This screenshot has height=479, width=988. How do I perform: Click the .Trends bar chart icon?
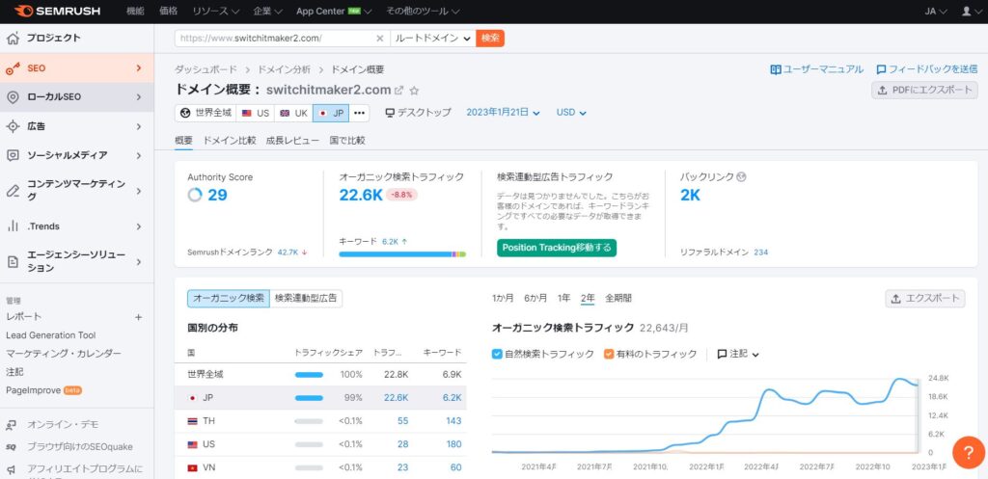click(x=13, y=226)
